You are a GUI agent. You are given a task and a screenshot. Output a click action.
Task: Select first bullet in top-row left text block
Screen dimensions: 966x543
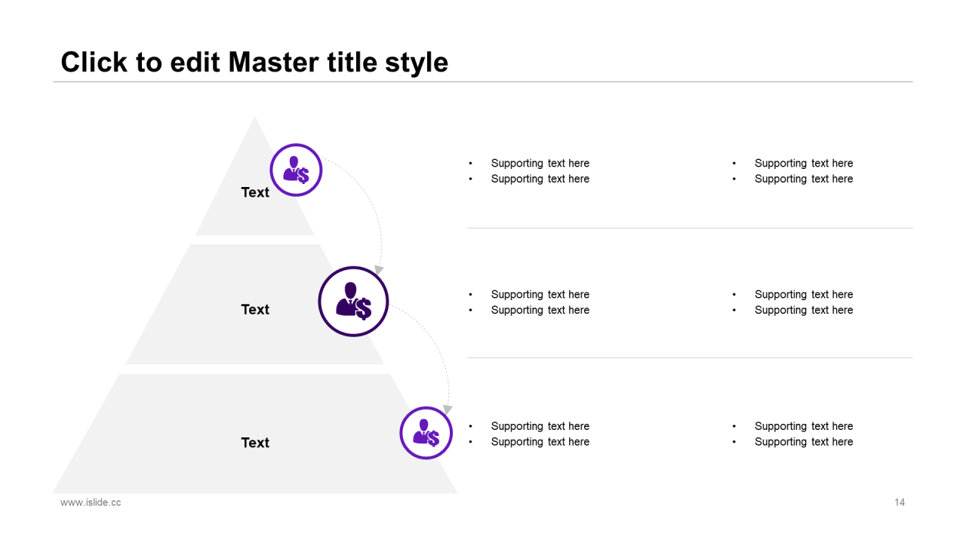tap(540, 163)
